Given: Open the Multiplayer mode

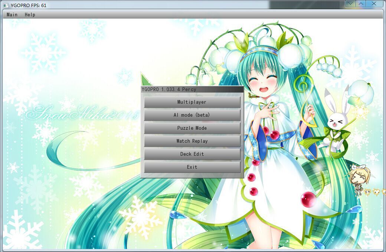Looking at the screenshot, I should point(192,102).
